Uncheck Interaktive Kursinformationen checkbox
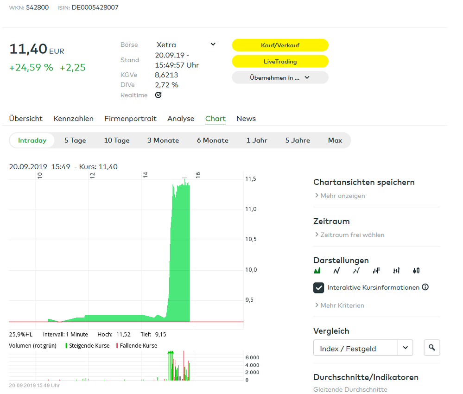463x394 pixels. [318, 288]
